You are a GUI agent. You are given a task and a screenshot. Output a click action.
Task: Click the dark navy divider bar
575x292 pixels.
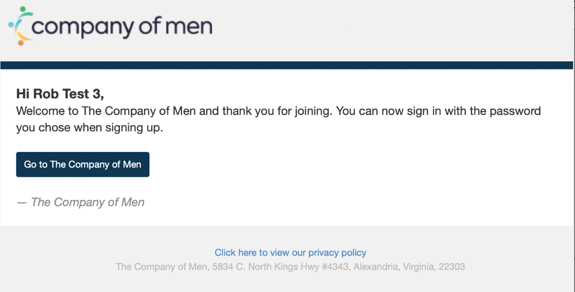pyautogui.click(x=287, y=65)
